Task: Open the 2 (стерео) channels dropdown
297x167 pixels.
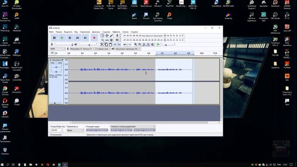Action: tap(103, 49)
